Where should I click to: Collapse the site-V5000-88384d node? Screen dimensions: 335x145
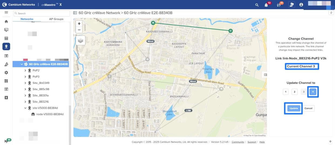tap(25, 108)
